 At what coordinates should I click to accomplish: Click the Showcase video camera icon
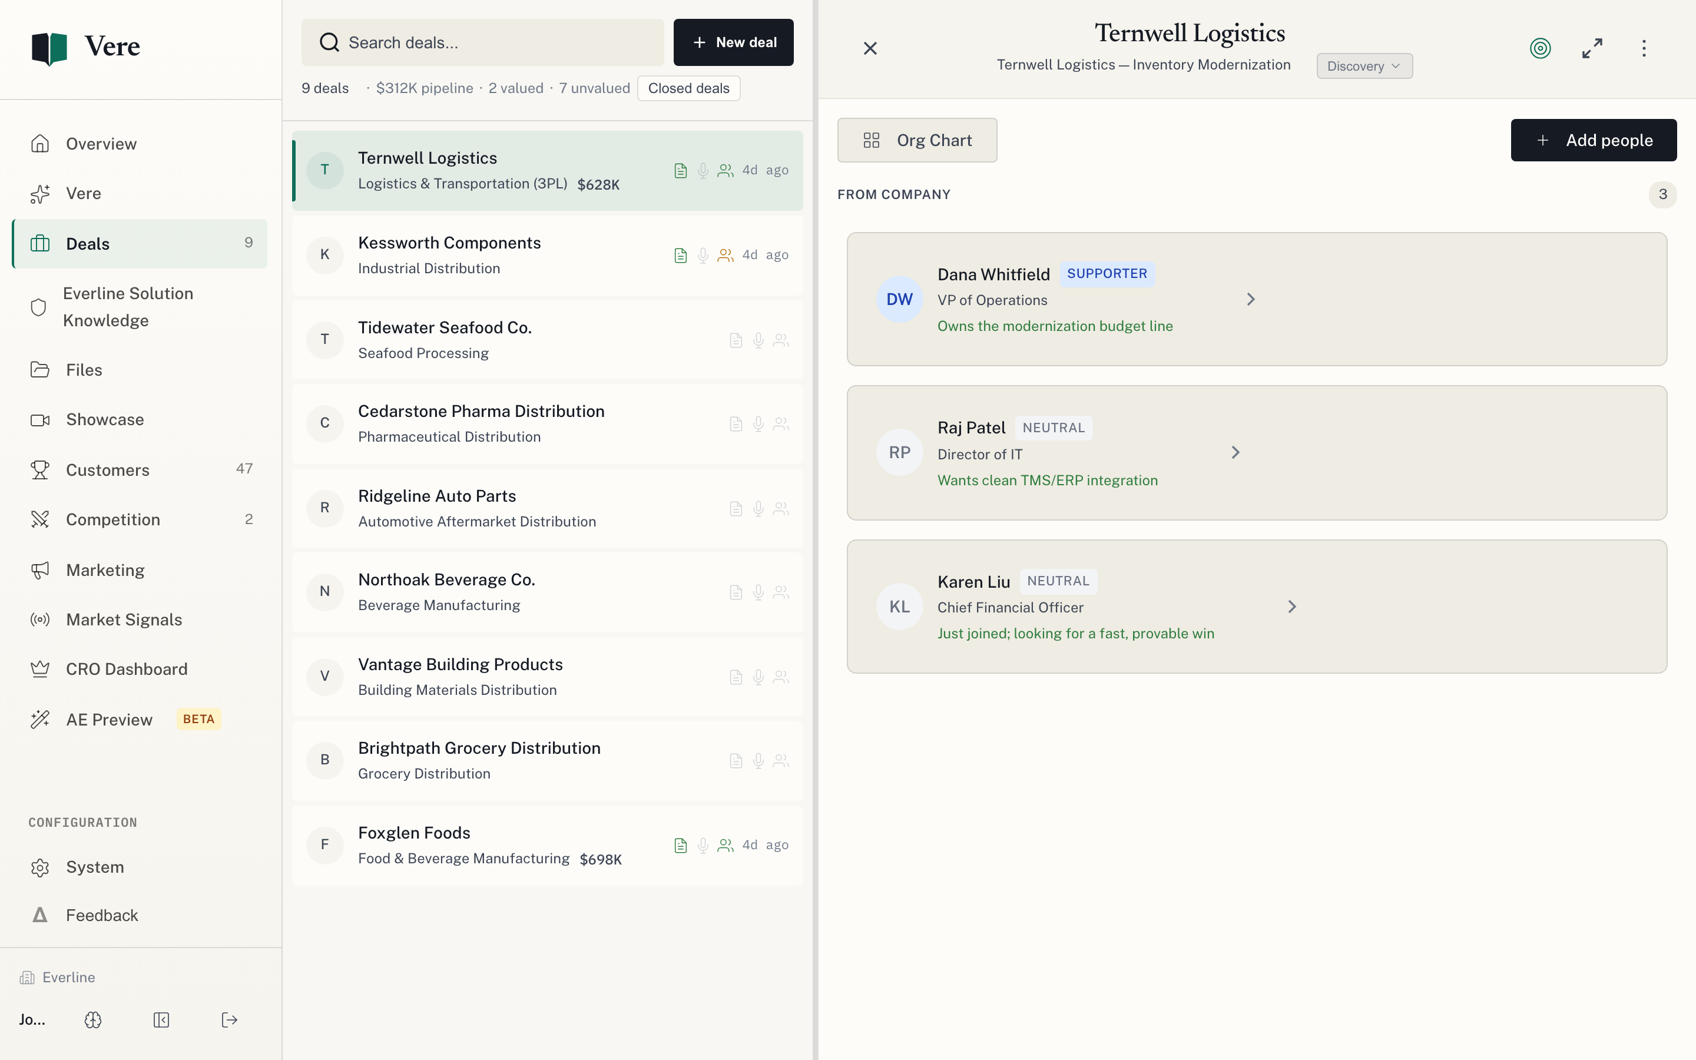[40, 420]
